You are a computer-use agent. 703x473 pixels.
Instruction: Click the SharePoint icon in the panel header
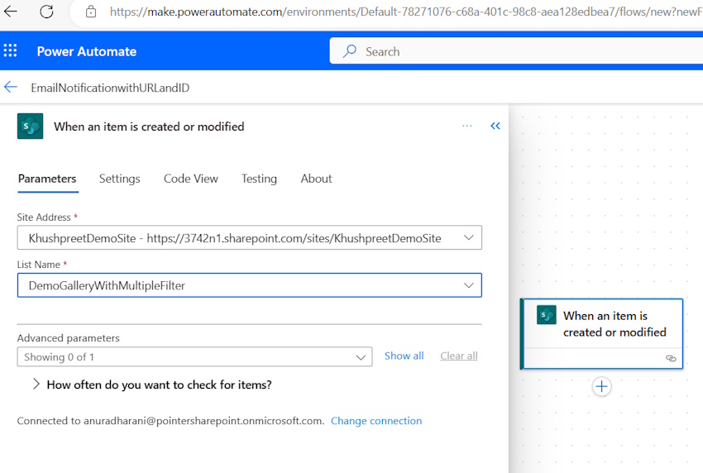coord(30,126)
